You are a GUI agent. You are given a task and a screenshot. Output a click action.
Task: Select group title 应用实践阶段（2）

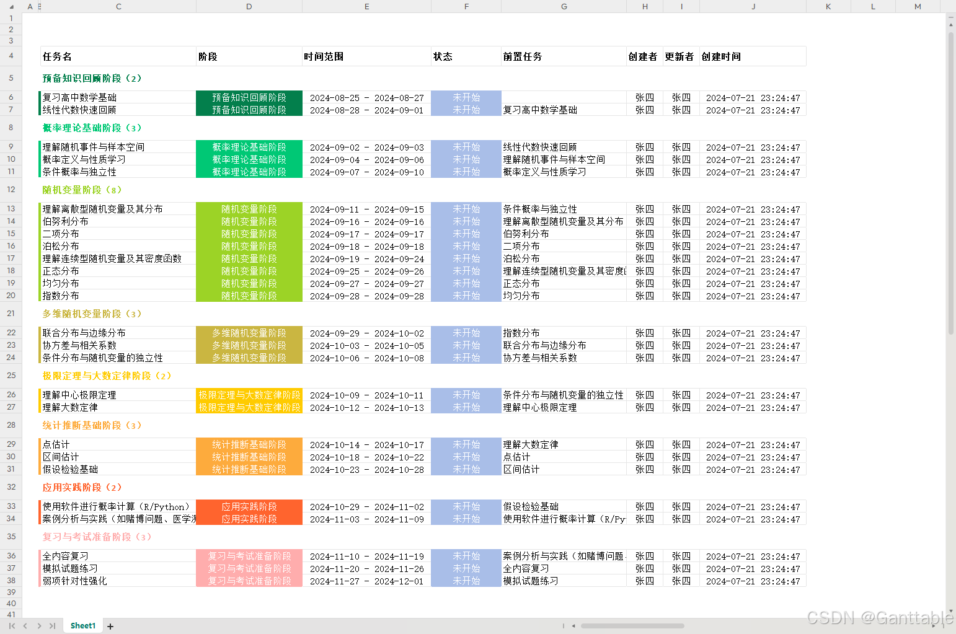[82, 487]
